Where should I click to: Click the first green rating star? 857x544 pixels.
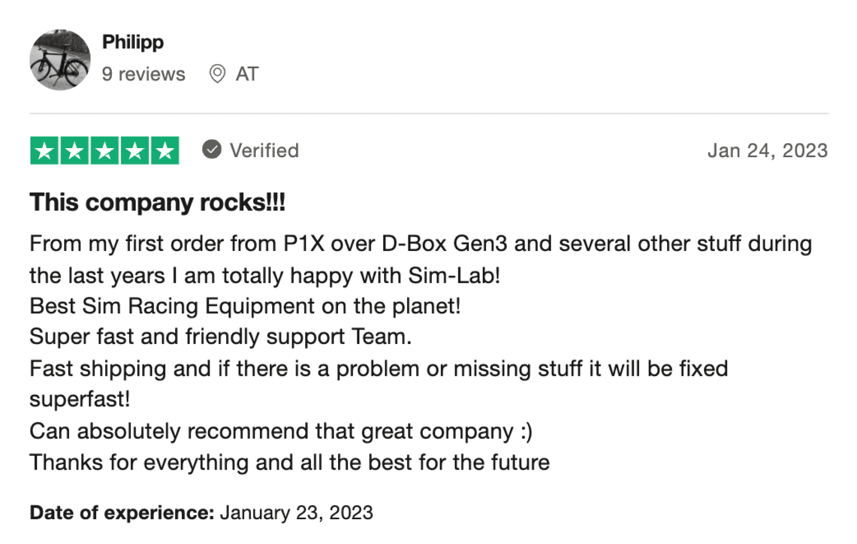(44, 151)
